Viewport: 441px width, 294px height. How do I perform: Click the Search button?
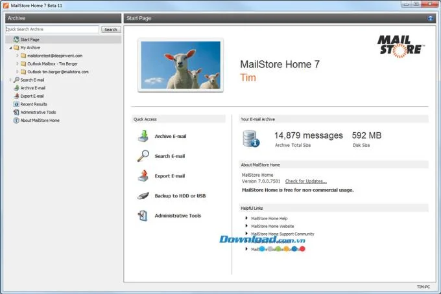tap(111, 30)
